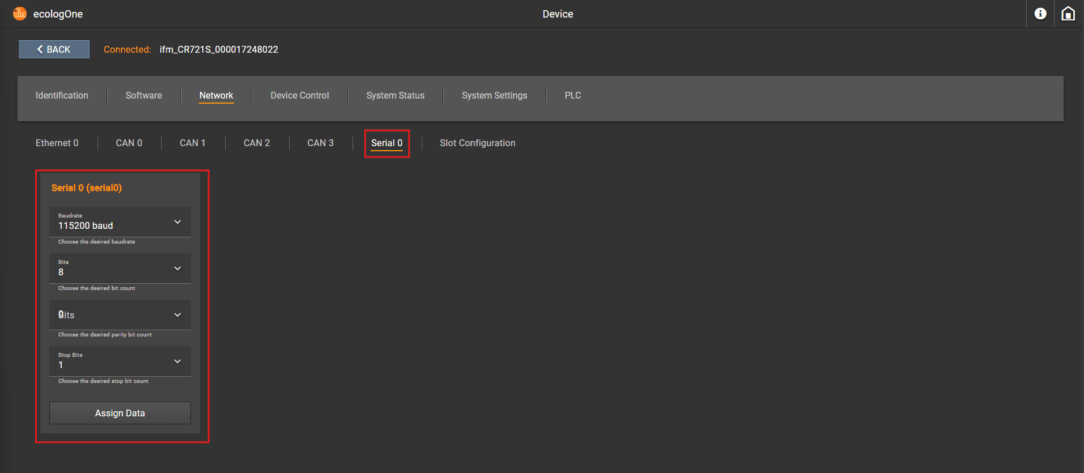Go to System Settings tab
Screen dimensions: 1084x473
tap(495, 95)
